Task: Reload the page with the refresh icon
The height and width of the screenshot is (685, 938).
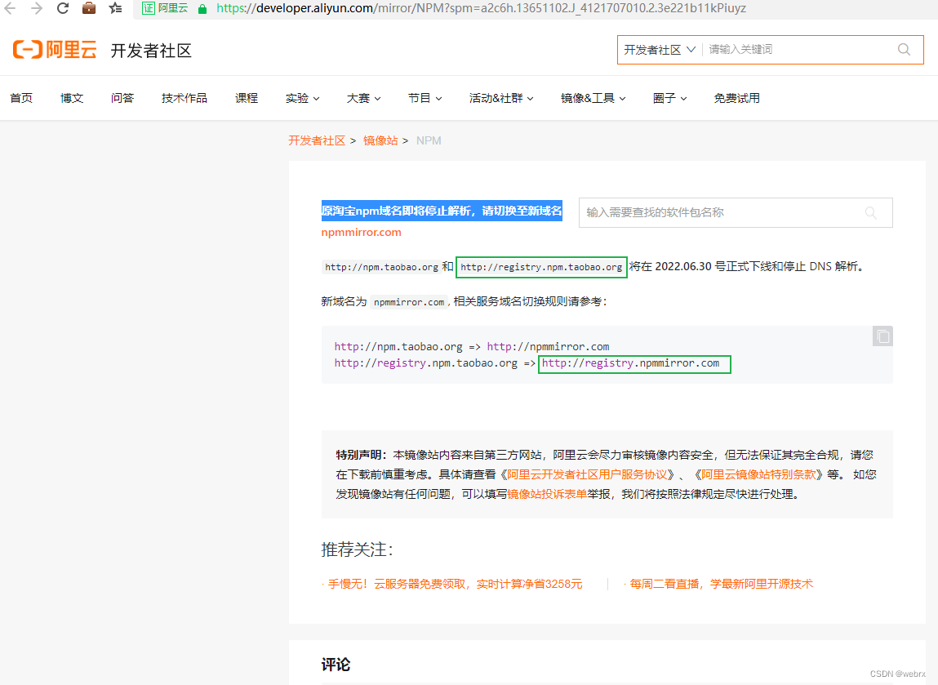Action: click(63, 8)
